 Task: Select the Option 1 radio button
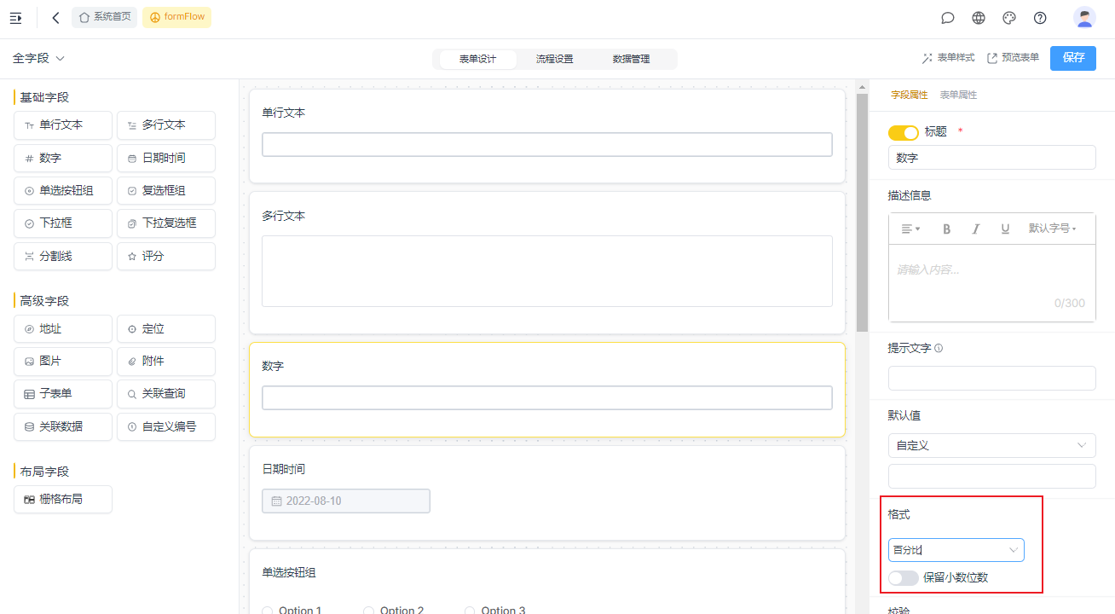(x=268, y=611)
